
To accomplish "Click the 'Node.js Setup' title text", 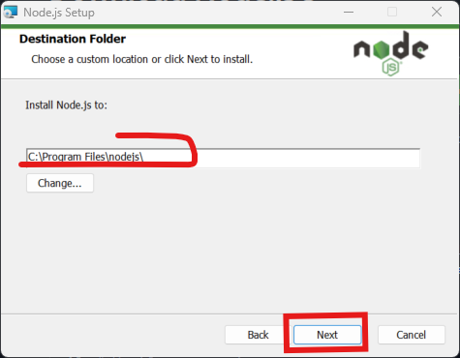I will click(59, 13).
